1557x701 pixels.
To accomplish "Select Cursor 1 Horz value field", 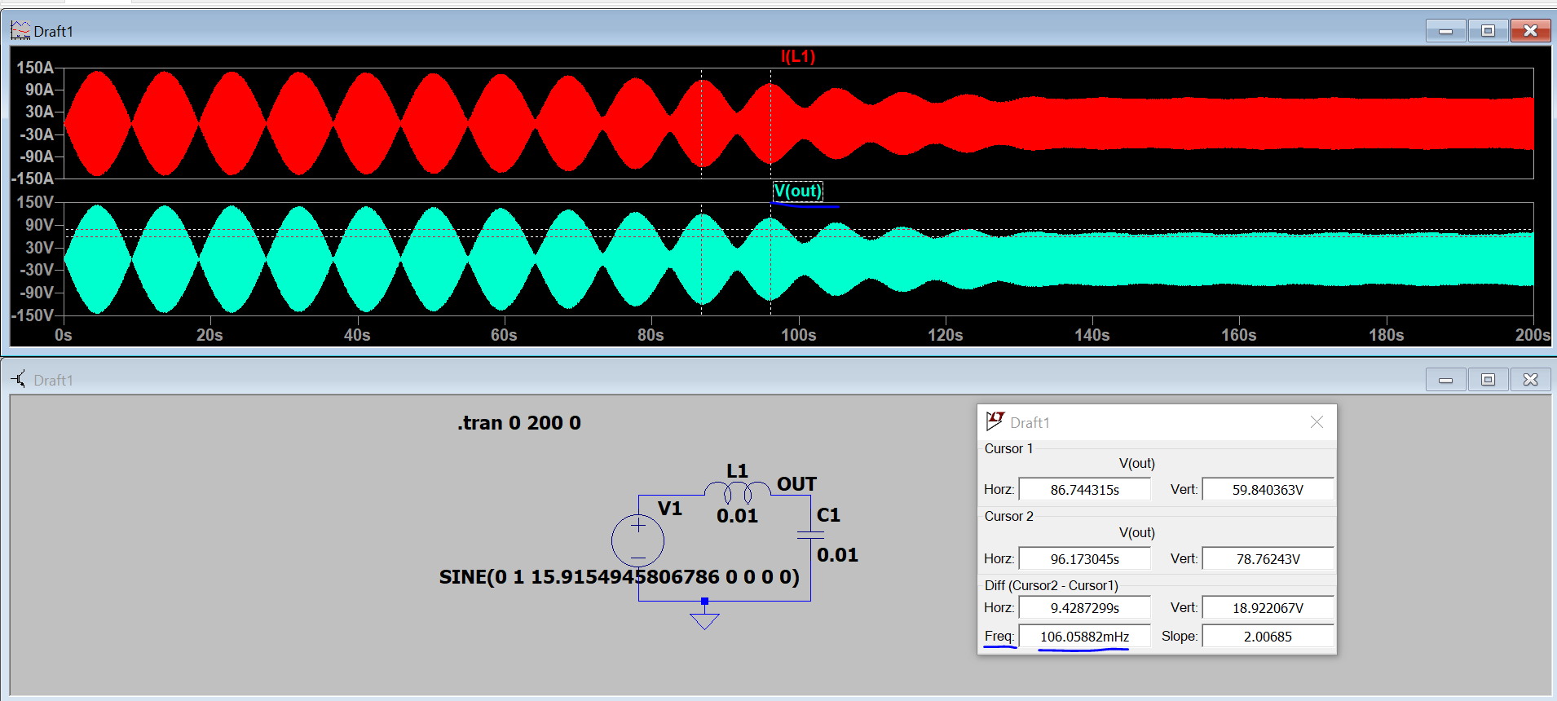I will (1084, 489).
